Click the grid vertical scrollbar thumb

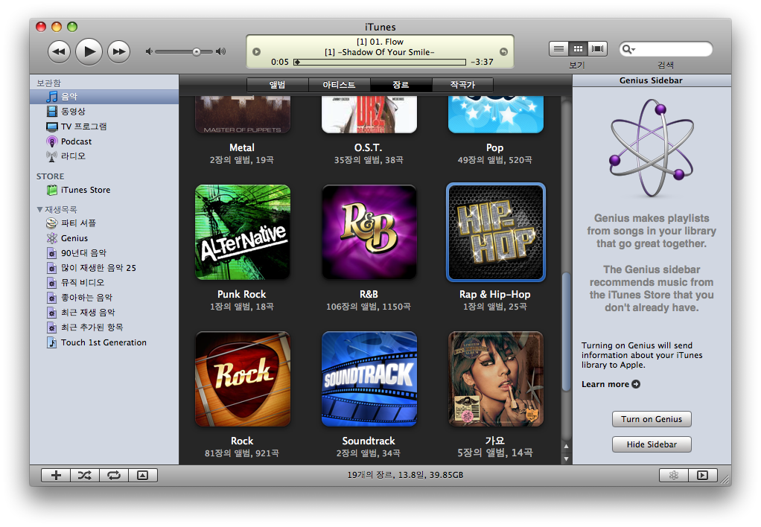(x=566, y=332)
